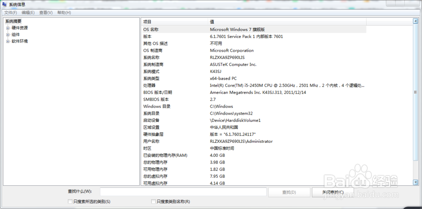Expand the 软件环境 tree node
Viewport: 422px width, 209px height.
click(8, 41)
